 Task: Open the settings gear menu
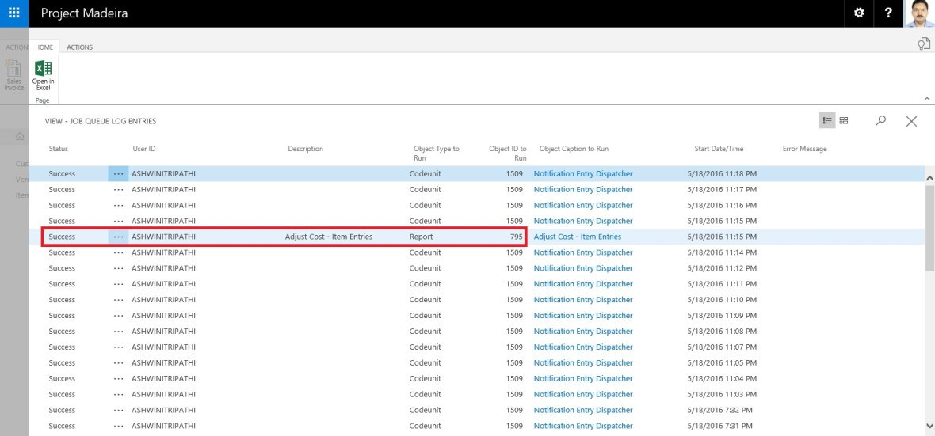pos(860,13)
